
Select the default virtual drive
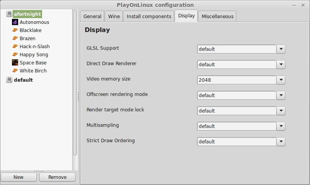click(x=23, y=80)
